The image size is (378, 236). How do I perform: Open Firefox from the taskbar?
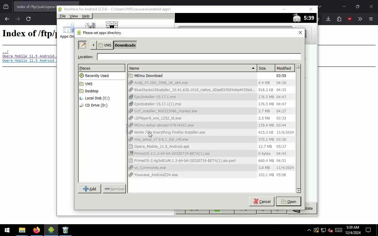36,230
